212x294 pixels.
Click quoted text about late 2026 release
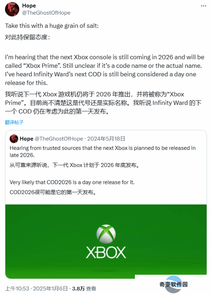tap(103, 151)
